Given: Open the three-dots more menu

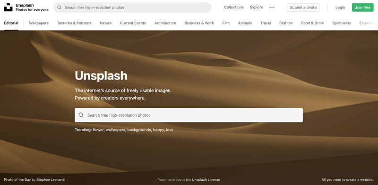Looking at the screenshot, I should [x=272, y=8].
